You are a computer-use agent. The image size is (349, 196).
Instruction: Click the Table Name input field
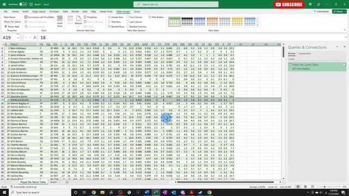coord(12,22)
